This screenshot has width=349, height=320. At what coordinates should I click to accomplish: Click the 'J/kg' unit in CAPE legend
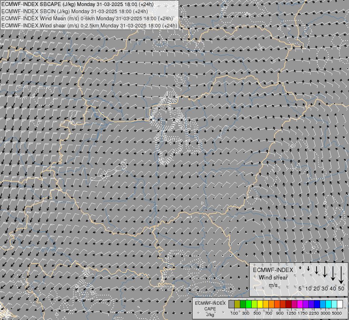[x=210, y=315]
